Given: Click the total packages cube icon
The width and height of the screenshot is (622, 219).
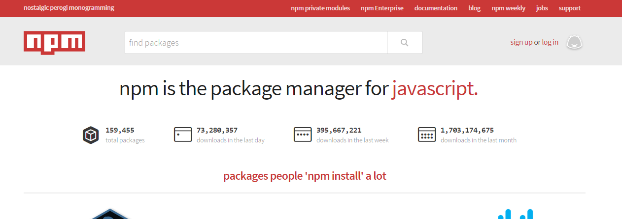Looking at the screenshot, I should 91,135.
